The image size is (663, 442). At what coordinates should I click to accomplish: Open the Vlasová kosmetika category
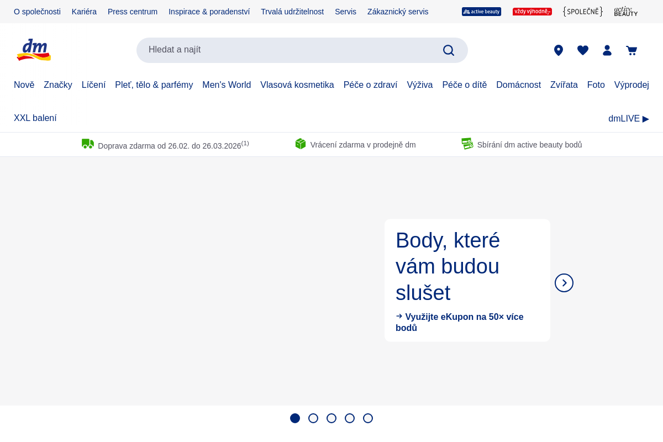pos(297,85)
